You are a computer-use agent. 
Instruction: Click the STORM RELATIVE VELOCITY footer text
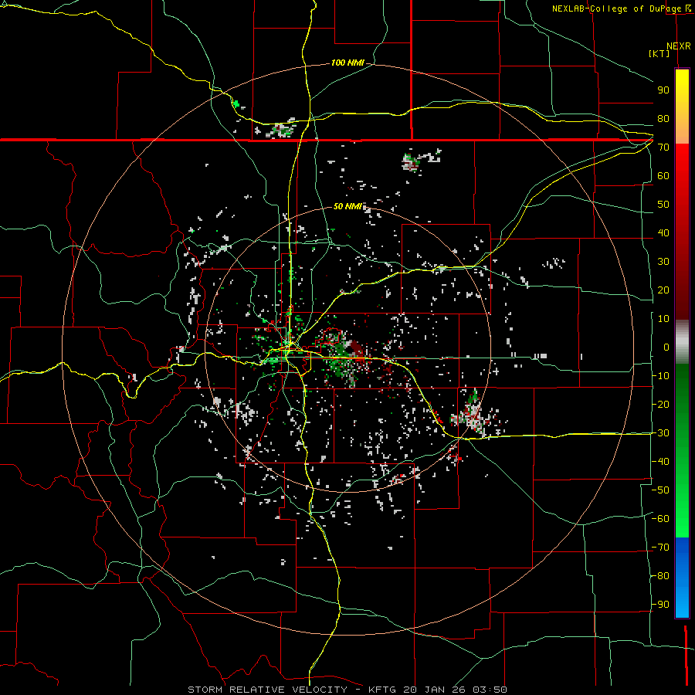point(267,690)
